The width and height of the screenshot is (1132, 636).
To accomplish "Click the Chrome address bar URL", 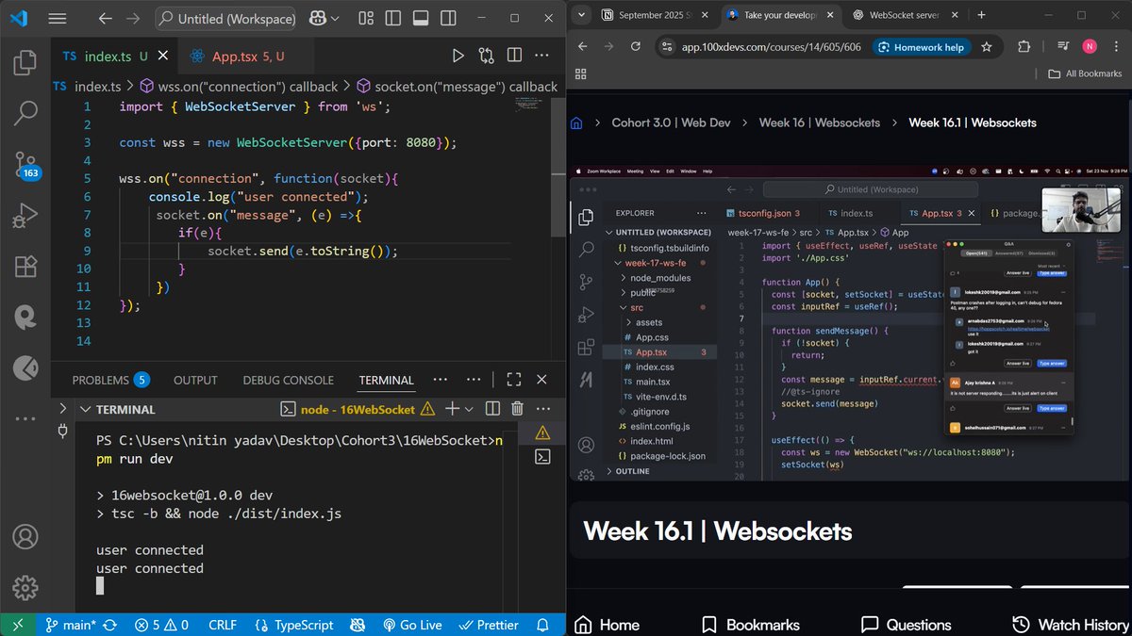I will [x=771, y=46].
